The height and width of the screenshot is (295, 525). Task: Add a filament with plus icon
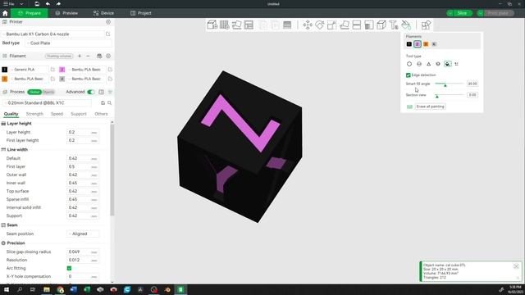(80, 56)
